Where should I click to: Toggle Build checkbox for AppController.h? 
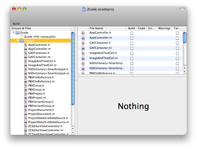(131, 33)
